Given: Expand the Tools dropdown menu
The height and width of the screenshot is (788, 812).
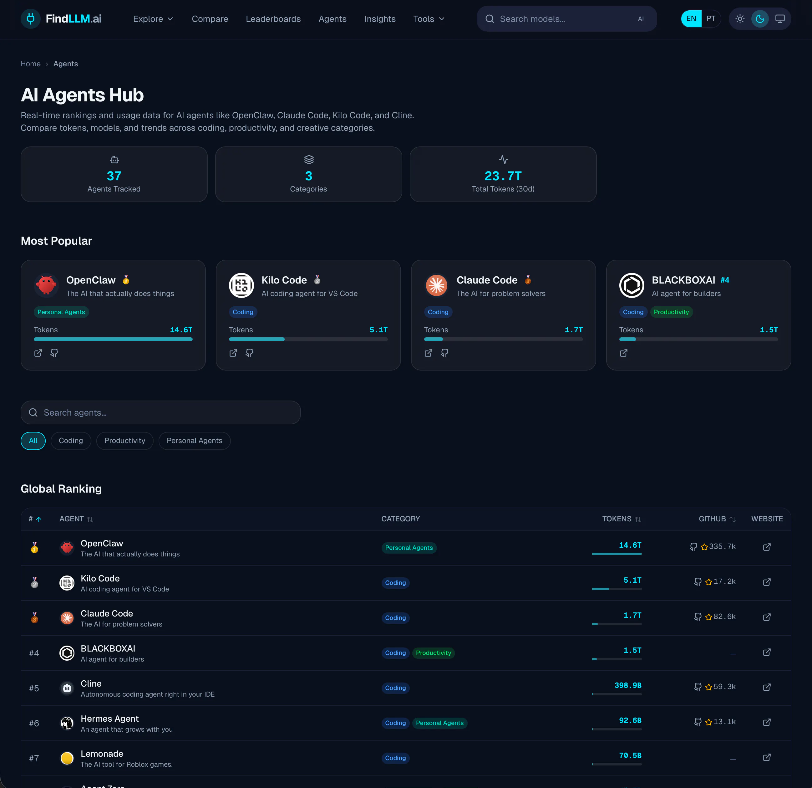Looking at the screenshot, I should [429, 19].
